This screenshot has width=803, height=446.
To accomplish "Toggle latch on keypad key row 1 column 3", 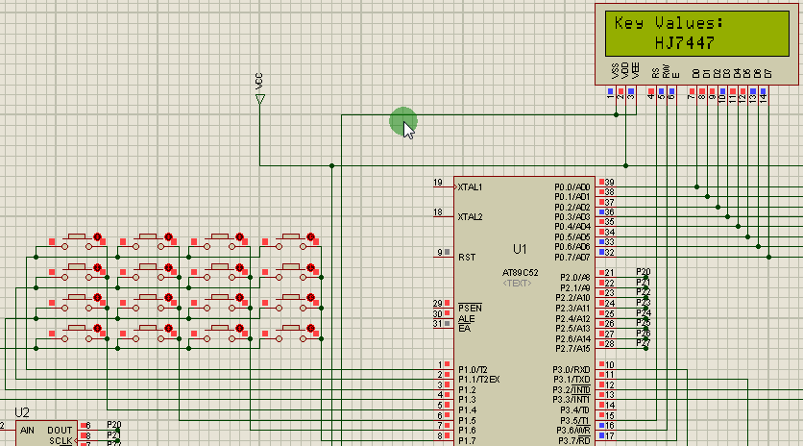I will pos(239,236).
